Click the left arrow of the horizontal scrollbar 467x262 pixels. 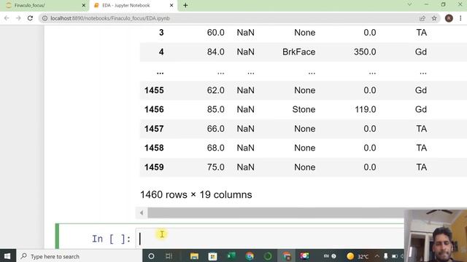[x=142, y=213]
